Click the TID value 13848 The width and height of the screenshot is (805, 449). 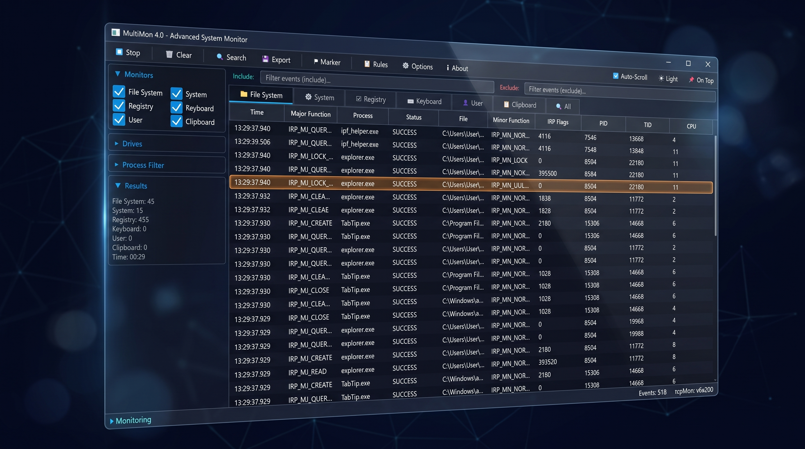(636, 151)
